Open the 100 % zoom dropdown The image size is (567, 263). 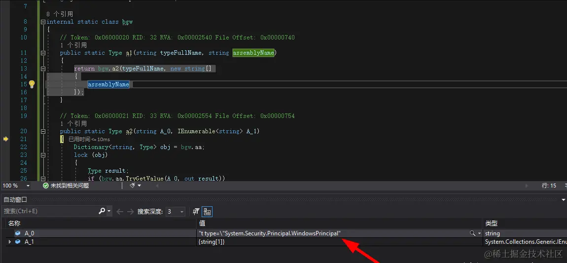point(28,186)
